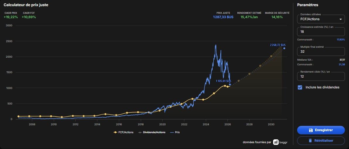349x149 pixels.
Task: Click the Calculateur de prix juste title
Action: [x=26, y=5]
